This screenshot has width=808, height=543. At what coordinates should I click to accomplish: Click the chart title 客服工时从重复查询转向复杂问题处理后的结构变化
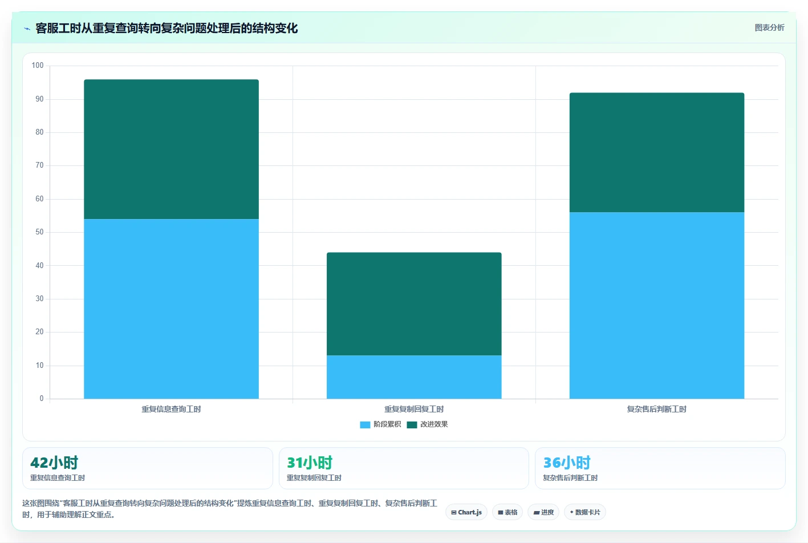coord(167,29)
